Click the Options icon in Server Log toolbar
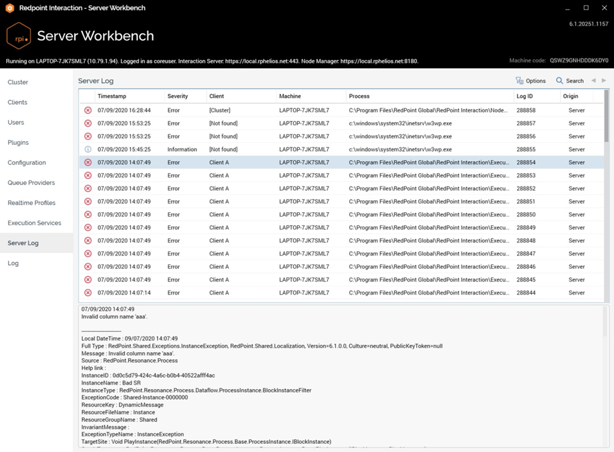Screen dimensions: 614x452 click(520, 81)
